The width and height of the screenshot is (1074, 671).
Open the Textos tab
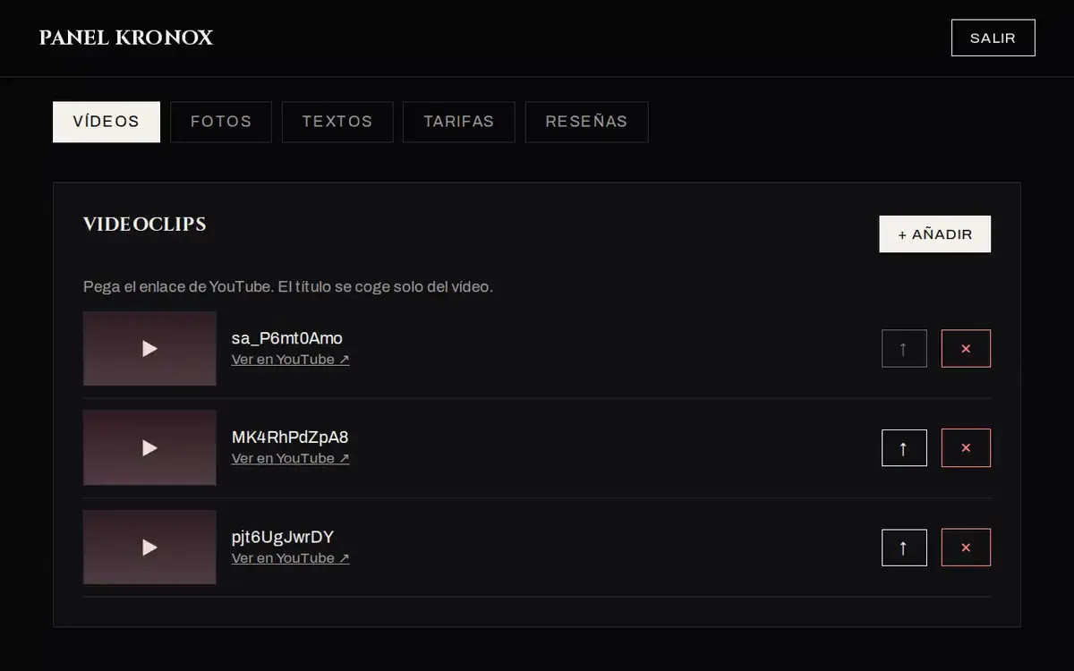click(337, 122)
